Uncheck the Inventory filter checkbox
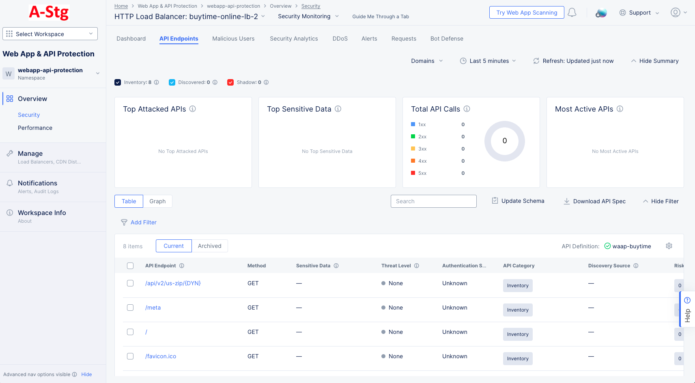This screenshot has width=695, height=383. point(118,82)
